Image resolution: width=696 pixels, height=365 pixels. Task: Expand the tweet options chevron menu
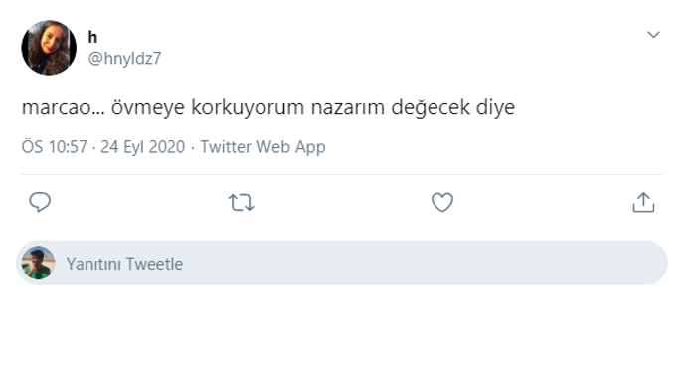click(x=653, y=35)
